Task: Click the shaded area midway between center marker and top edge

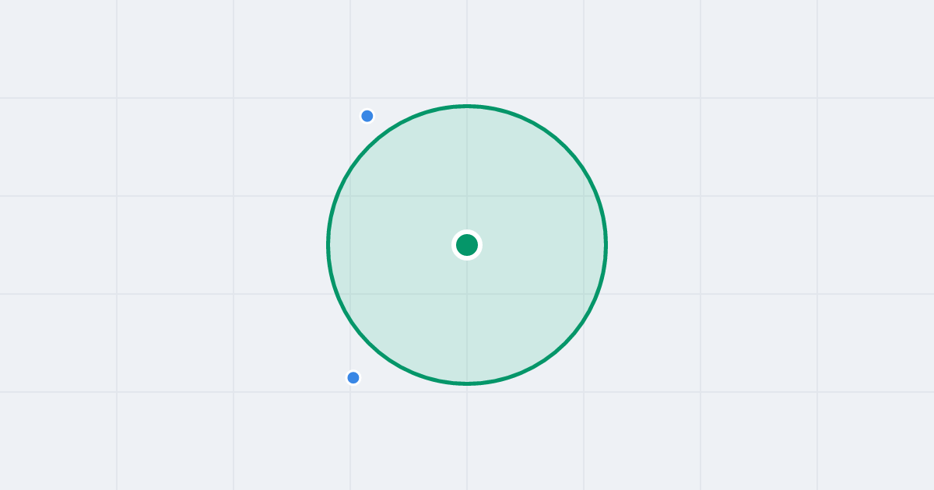Action: point(467,175)
